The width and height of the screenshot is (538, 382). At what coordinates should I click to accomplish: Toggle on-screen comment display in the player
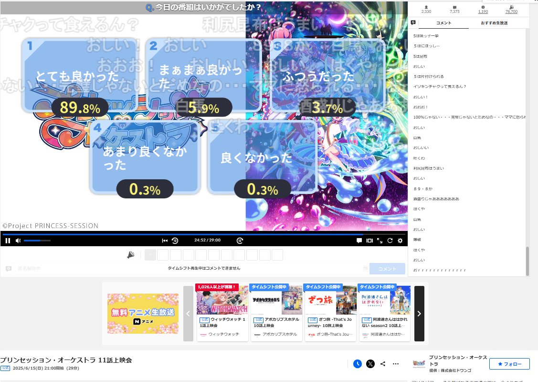(359, 240)
